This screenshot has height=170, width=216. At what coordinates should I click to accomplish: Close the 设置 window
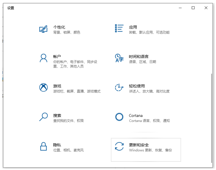[206, 8]
